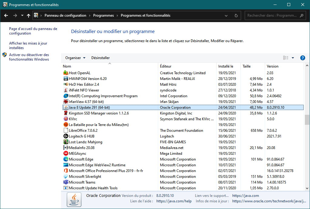Viewport: 310px width, 209px height.
Task: Click the large Java logo in details pane
Action: pyautogui.click(x=74, y=200)
